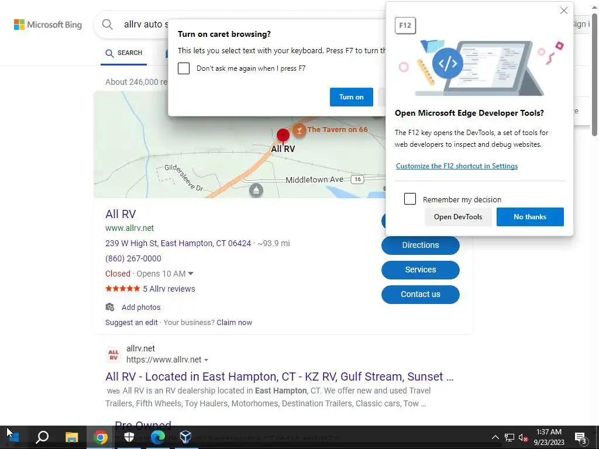Expand the allrv.net URL dropdown arrow
The width and height of the screenshot is (599, 449).
[206, 360]
